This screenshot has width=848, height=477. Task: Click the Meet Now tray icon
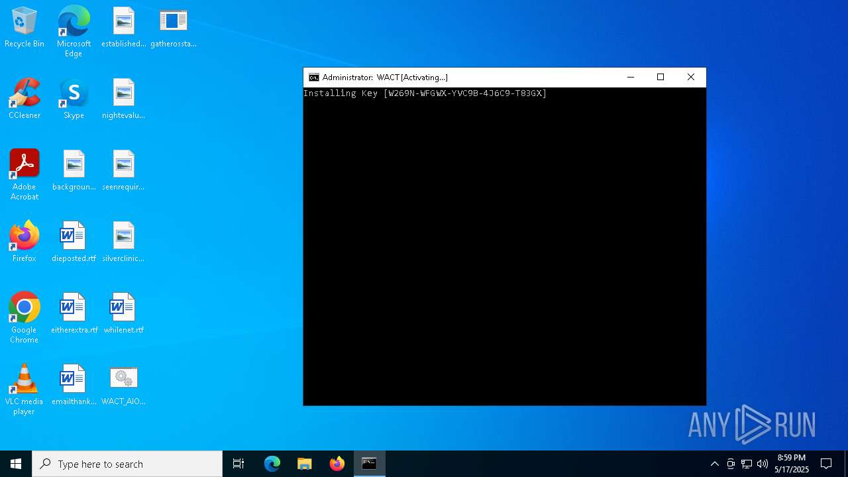[731, 464]
